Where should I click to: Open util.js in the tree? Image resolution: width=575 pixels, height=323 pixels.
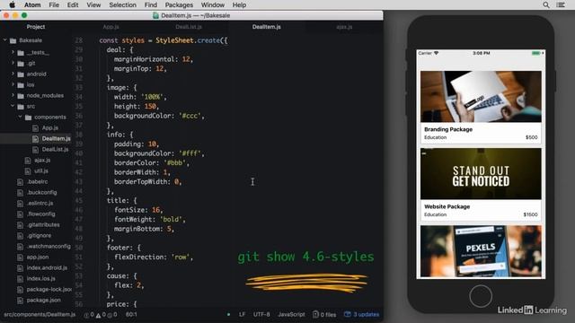(41, 171)
